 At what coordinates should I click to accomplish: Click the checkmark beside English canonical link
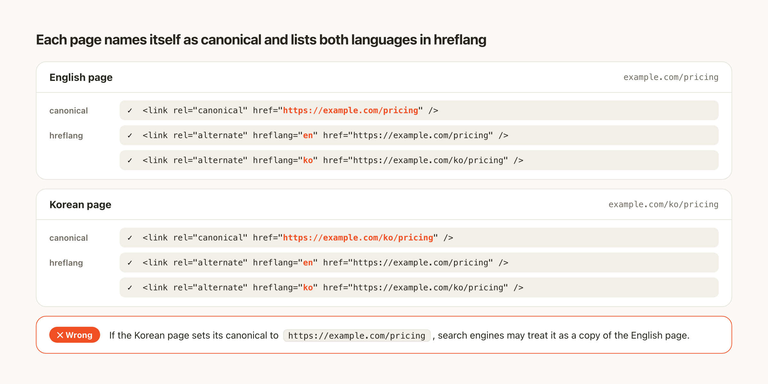coord(130,111)
